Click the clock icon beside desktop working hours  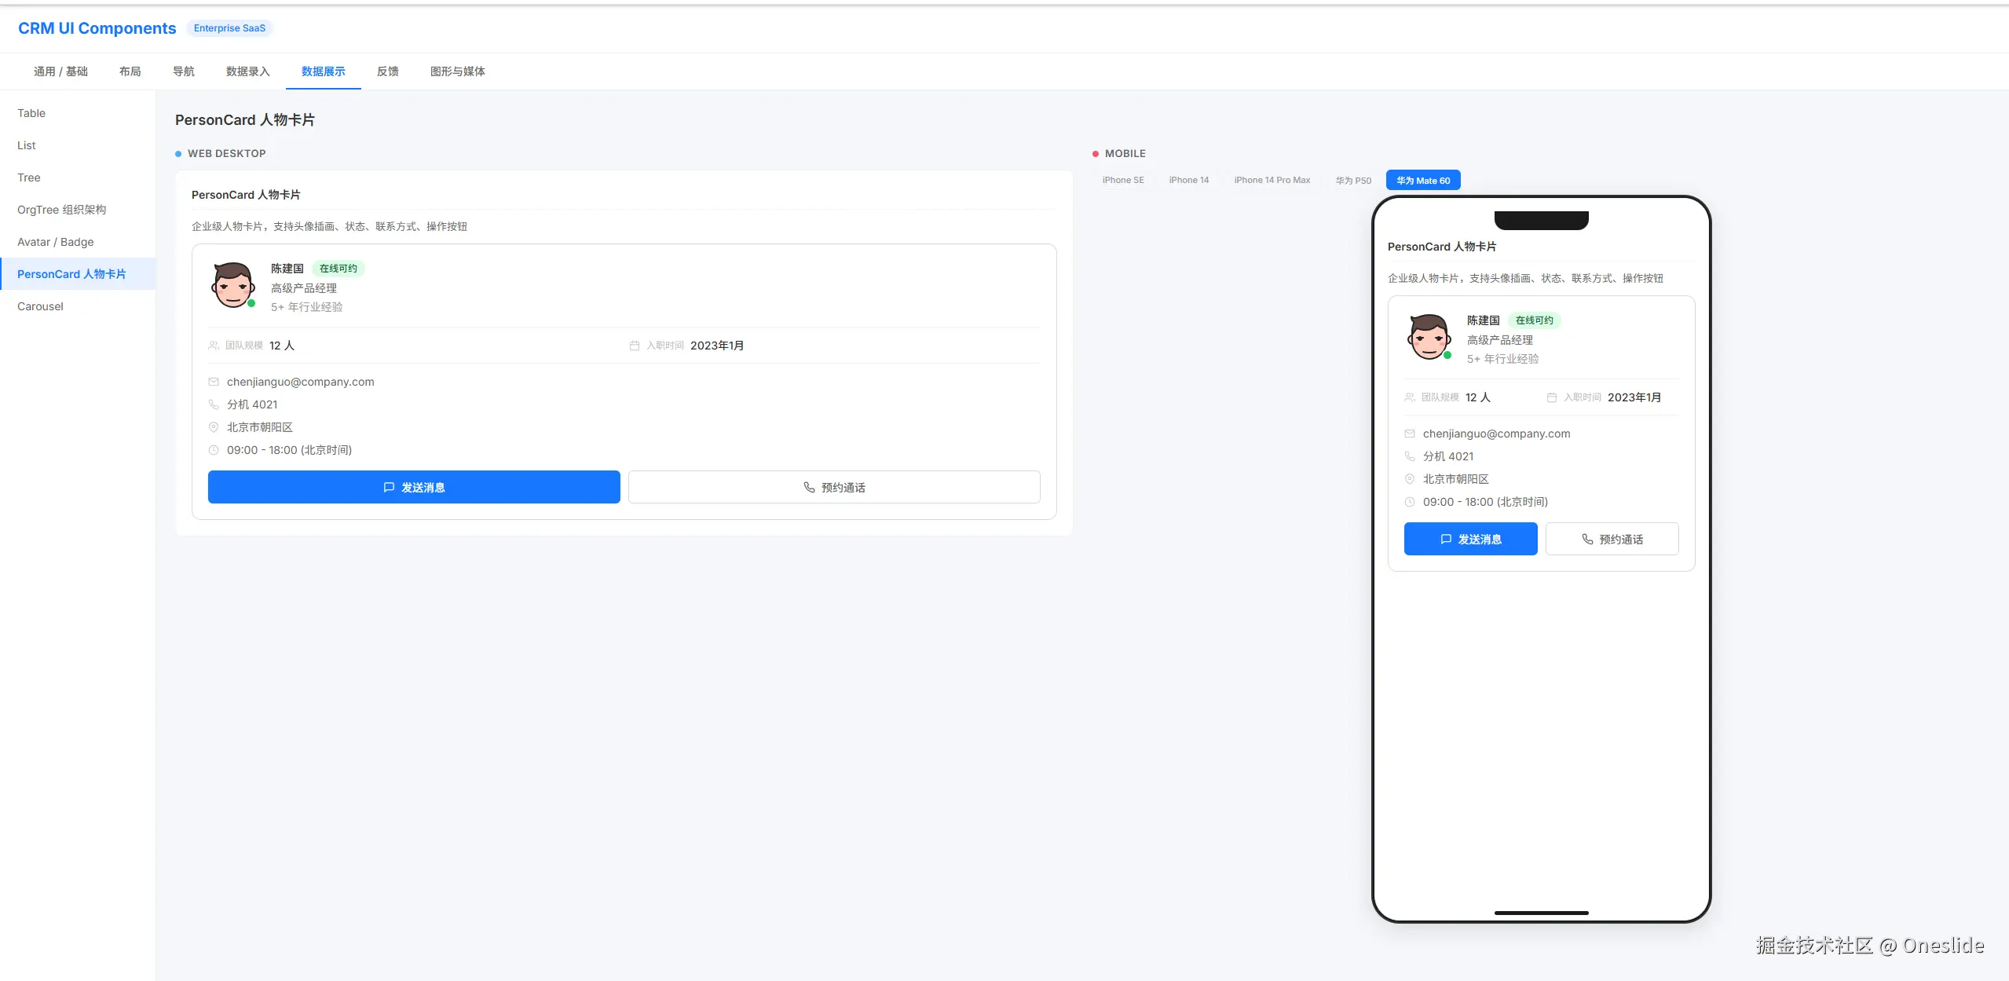[214, 450]
